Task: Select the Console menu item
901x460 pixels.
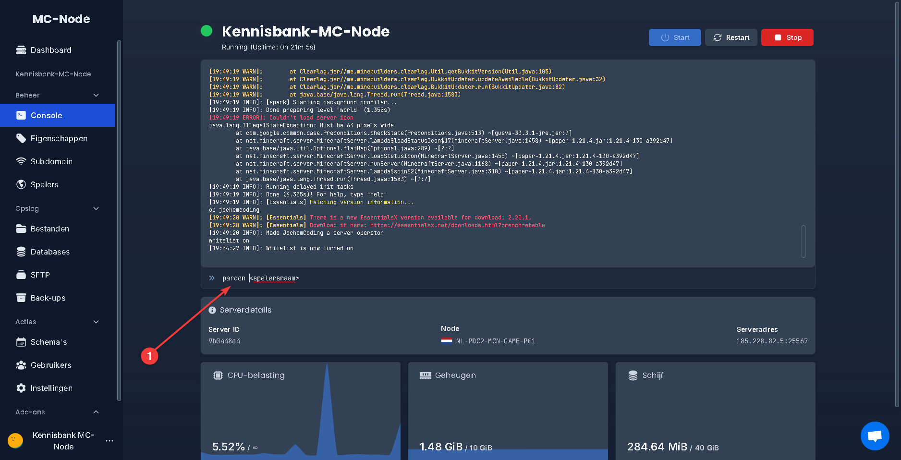Action: tap(58, 115)
